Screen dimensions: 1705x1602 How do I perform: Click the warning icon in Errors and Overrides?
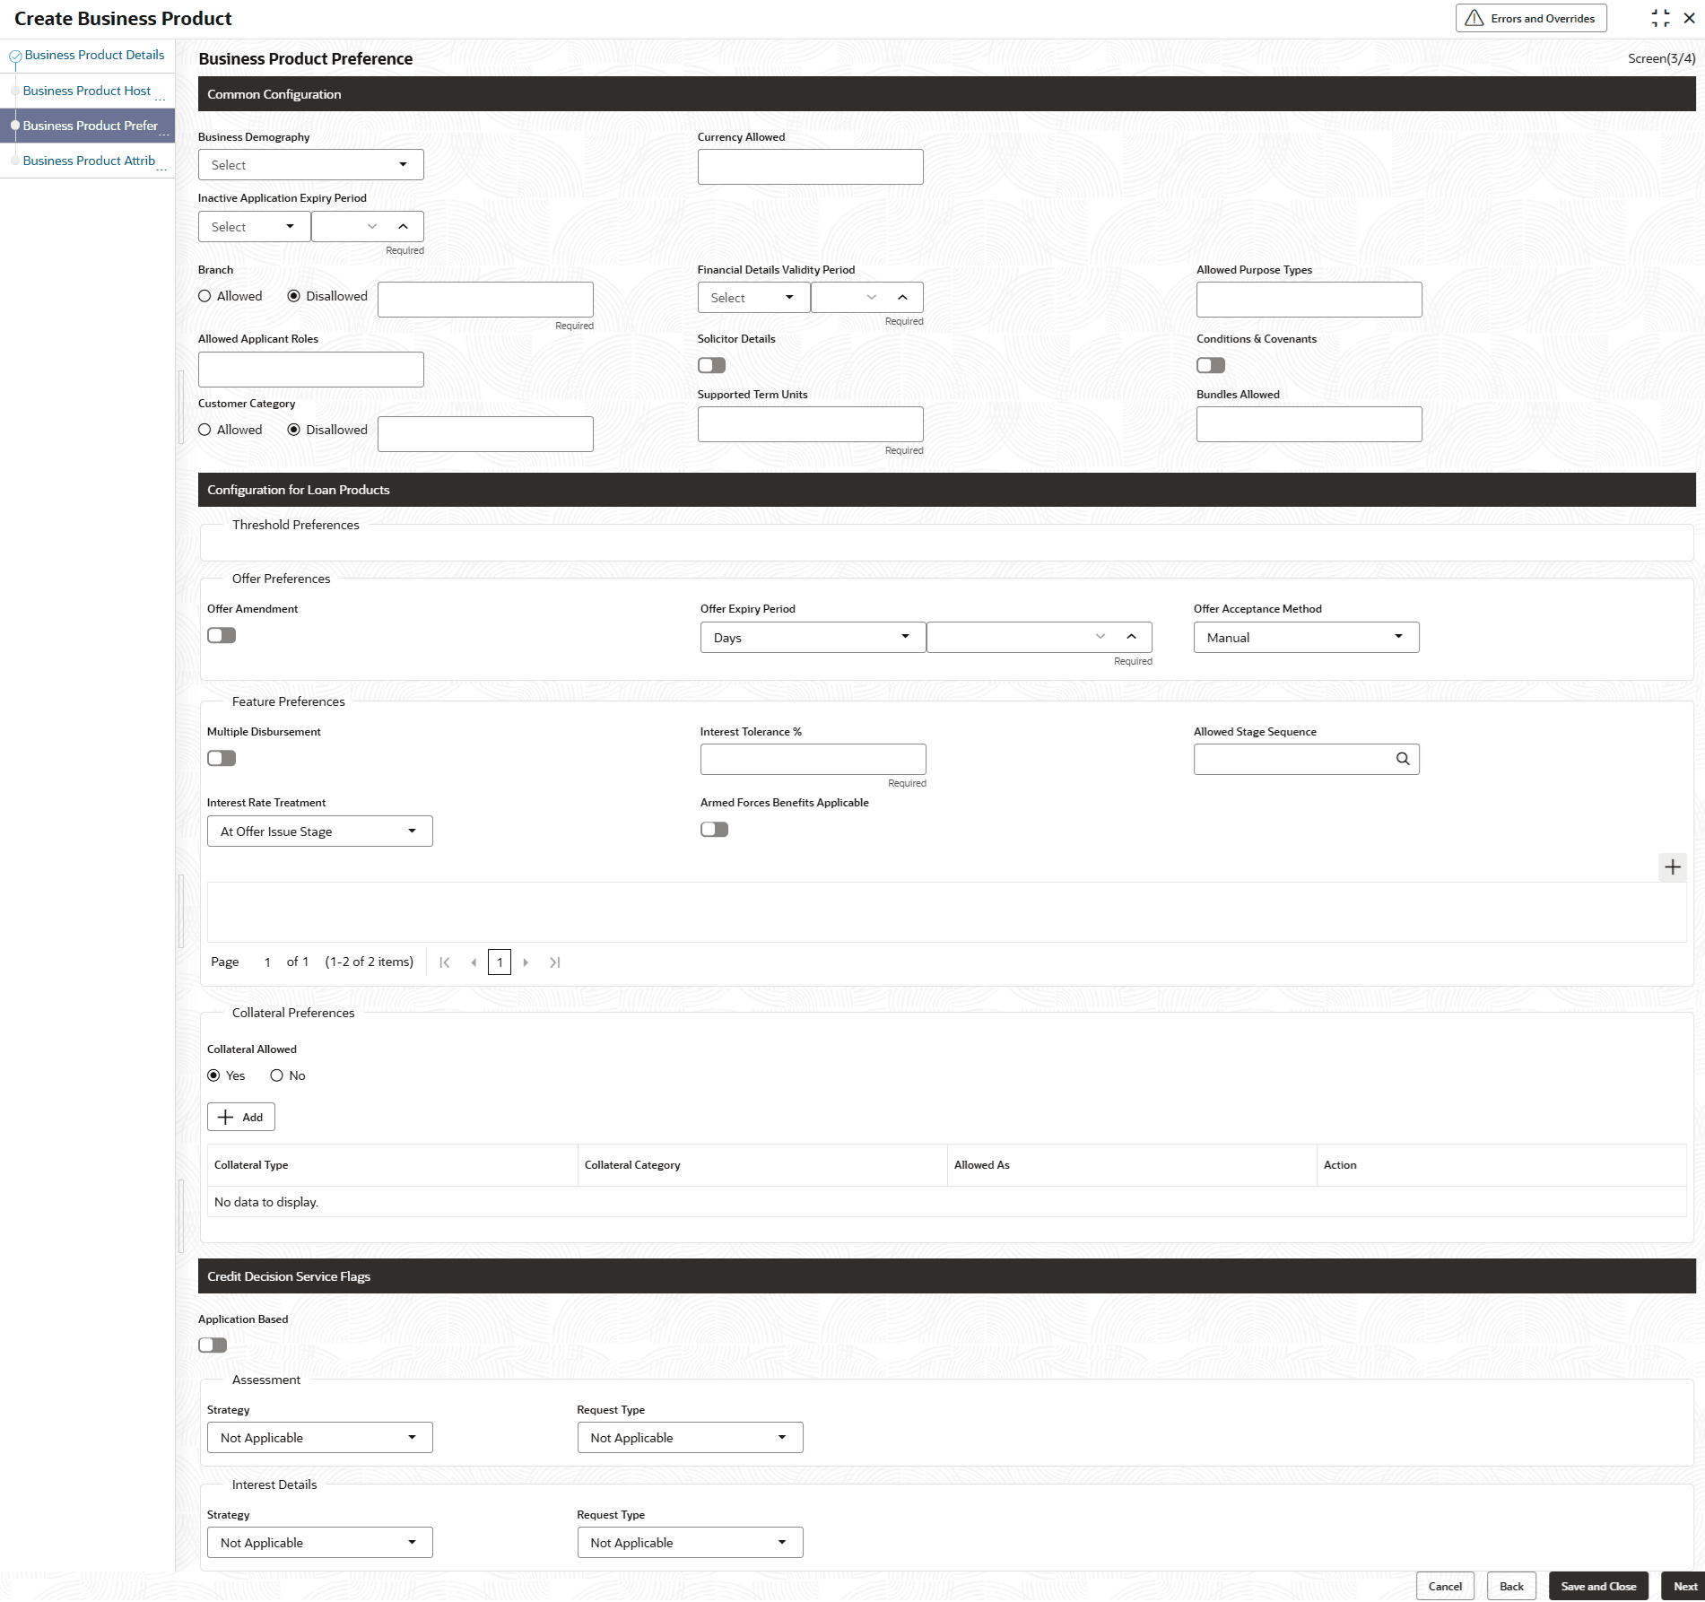[1474, 18]
